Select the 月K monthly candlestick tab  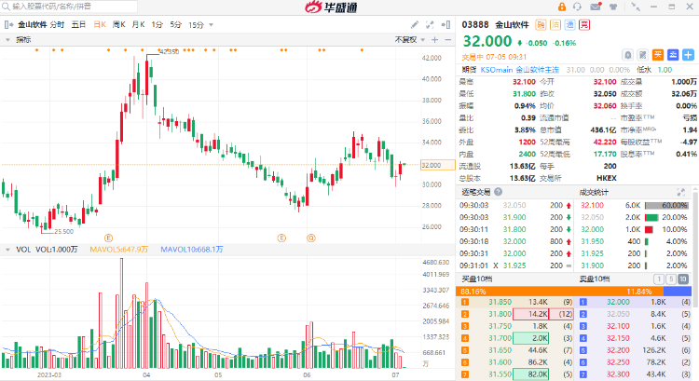pyautogui.click(x=138, y=24)
